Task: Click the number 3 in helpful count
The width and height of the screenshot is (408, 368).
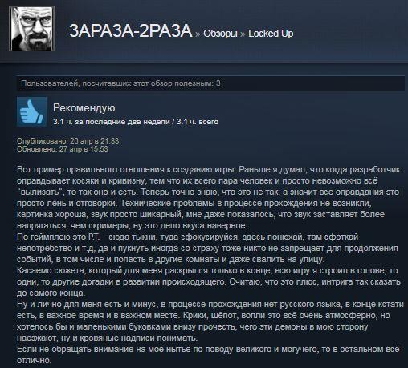Action: [x=218, y=83]
